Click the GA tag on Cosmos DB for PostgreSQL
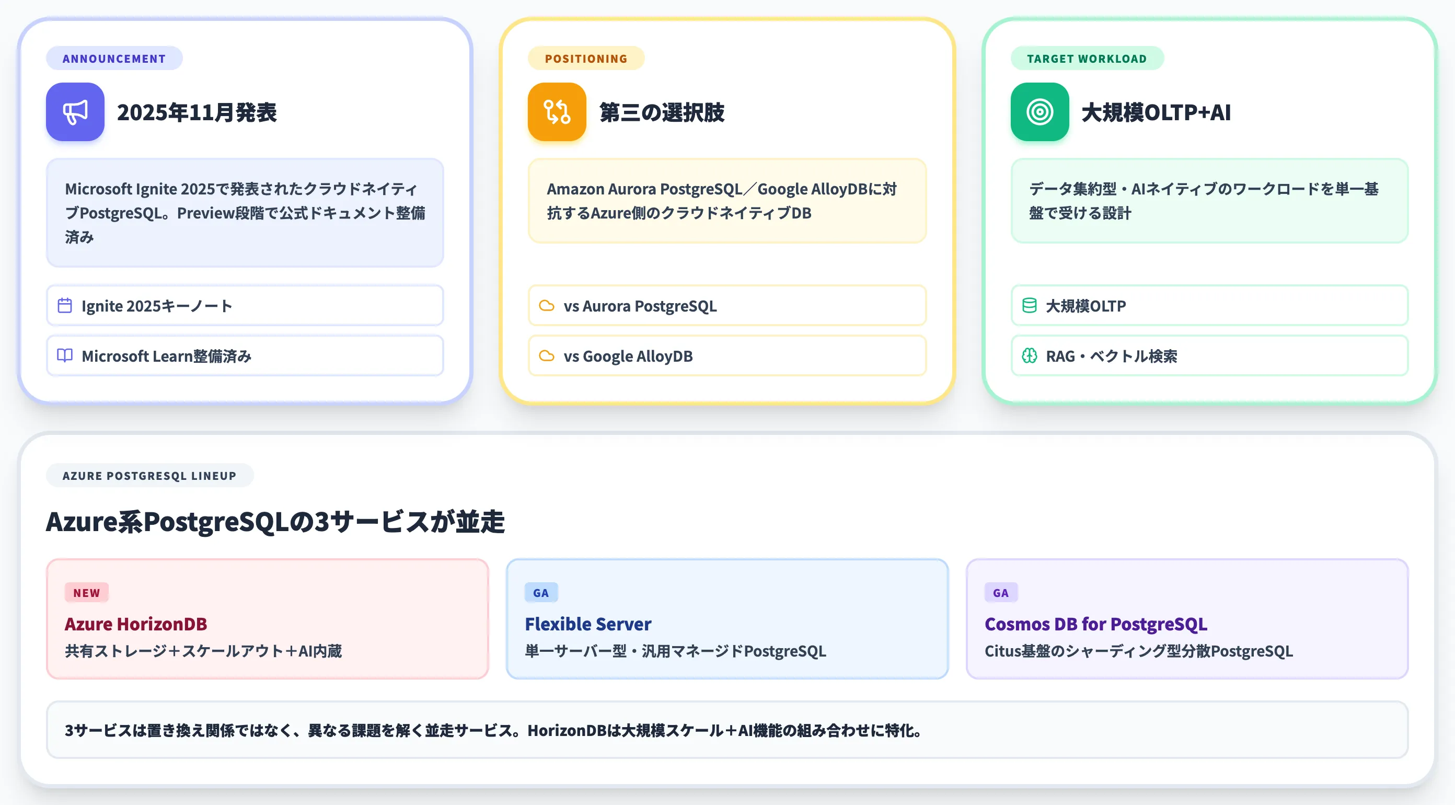Viewport: 1455px width, 805px height. [x=1001, y=593]
